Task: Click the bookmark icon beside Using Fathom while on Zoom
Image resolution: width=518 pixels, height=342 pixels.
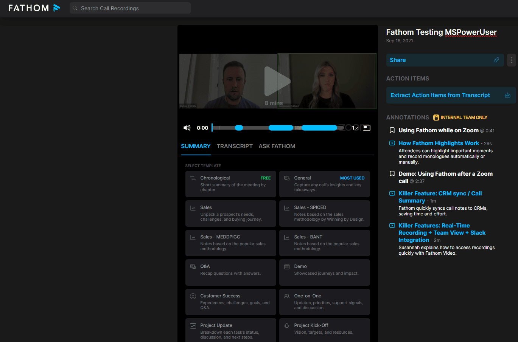Action: pyautogui.click(x=392, y=130)
